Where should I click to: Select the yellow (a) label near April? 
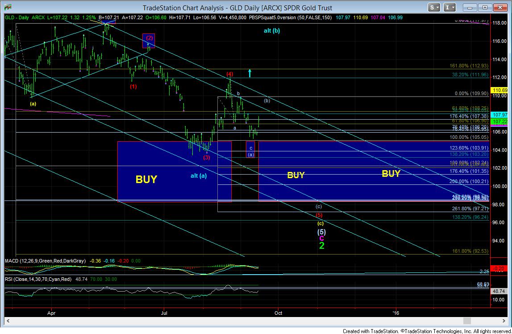click(x=33, y=104)
